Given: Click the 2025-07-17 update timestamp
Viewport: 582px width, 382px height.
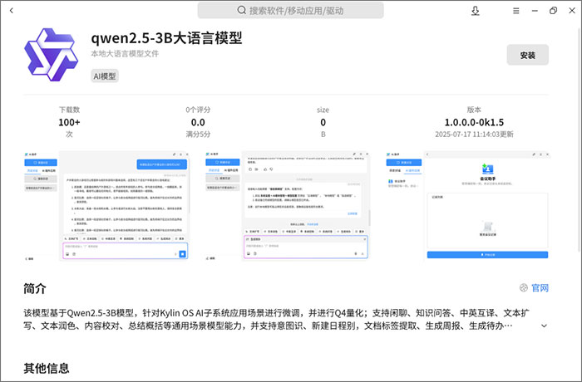Looking at the screenshot, I should point(474,135).
